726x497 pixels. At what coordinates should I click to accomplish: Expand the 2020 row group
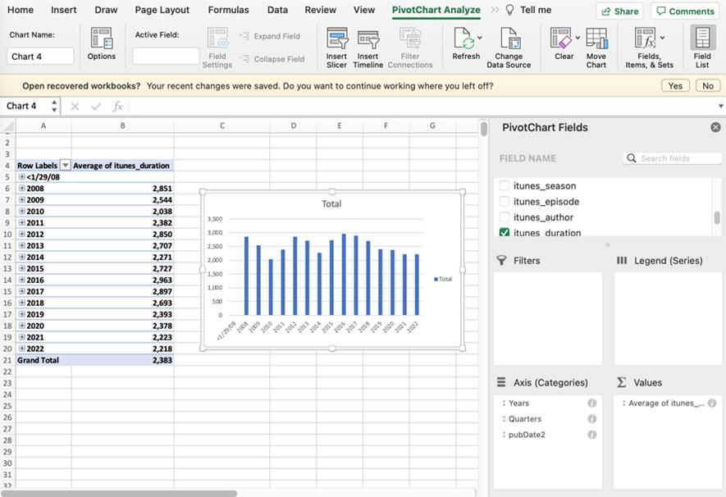tap(22, 326)
